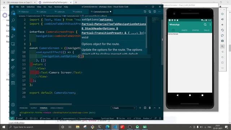The height and width of the screenshot is (130, 231).
Task: Open the Selection menu
Action: pos(31,7)
